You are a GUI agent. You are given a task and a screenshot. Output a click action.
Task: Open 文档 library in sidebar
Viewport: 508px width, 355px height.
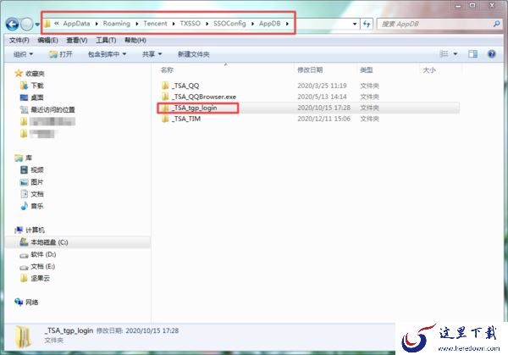pyautogui.click(x=32, y=194)
